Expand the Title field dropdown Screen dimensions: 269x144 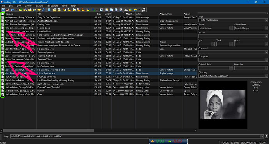(x=266, y=20)
